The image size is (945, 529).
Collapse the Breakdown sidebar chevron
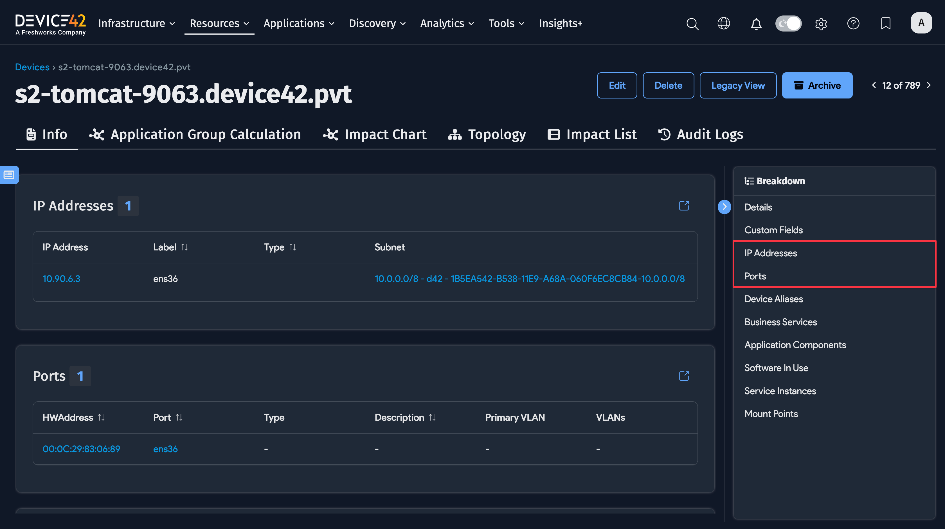(724, 206)
